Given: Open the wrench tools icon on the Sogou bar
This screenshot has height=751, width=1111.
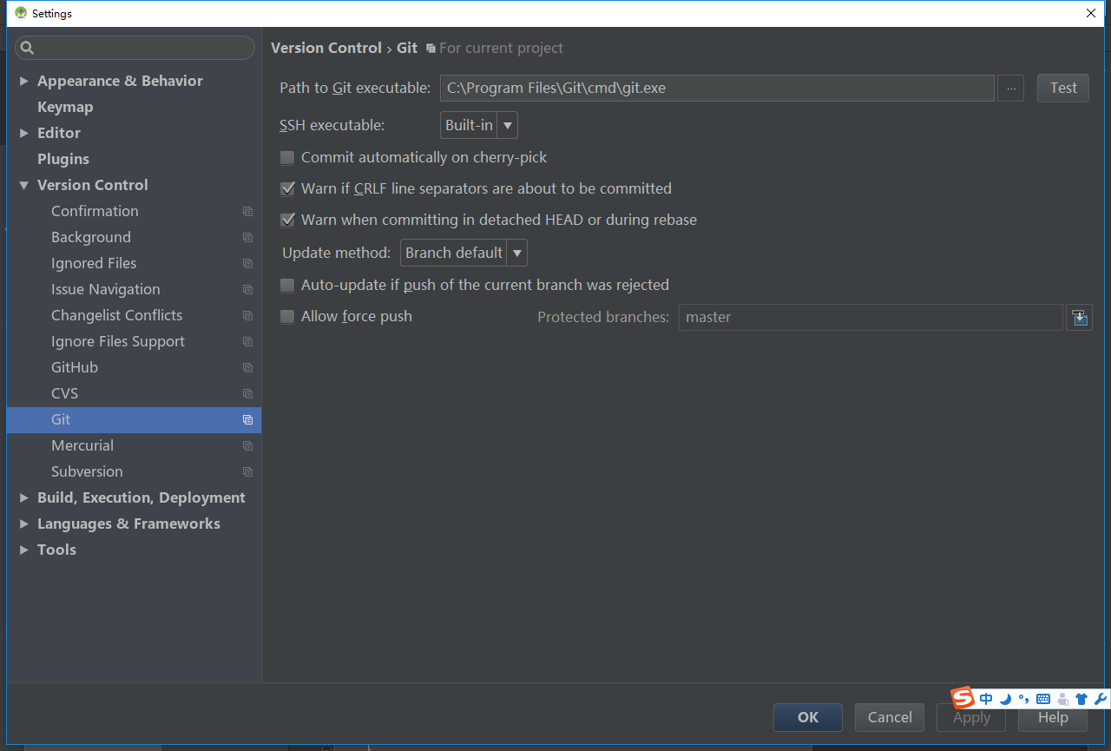Looking at the screenshot, I should pos(1101,699).
